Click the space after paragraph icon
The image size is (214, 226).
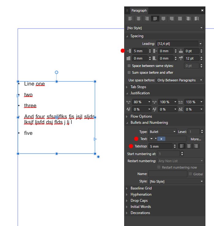tap(181, 58)
